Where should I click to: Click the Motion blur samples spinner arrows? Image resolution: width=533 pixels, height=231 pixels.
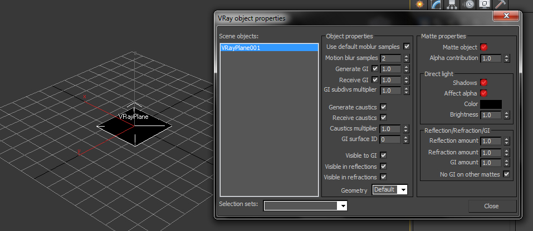click(x=406, y=58)
